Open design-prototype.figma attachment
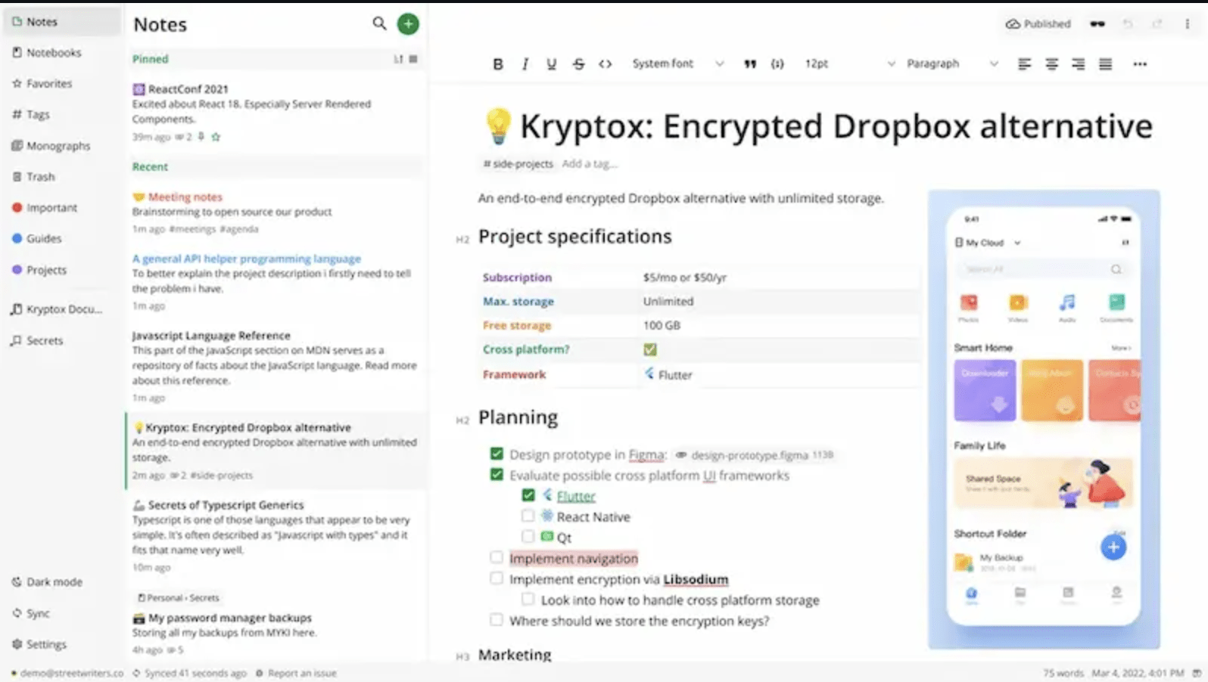This screenshot has width=1208, height=682. pyautogui.click(x=754, y=454)
